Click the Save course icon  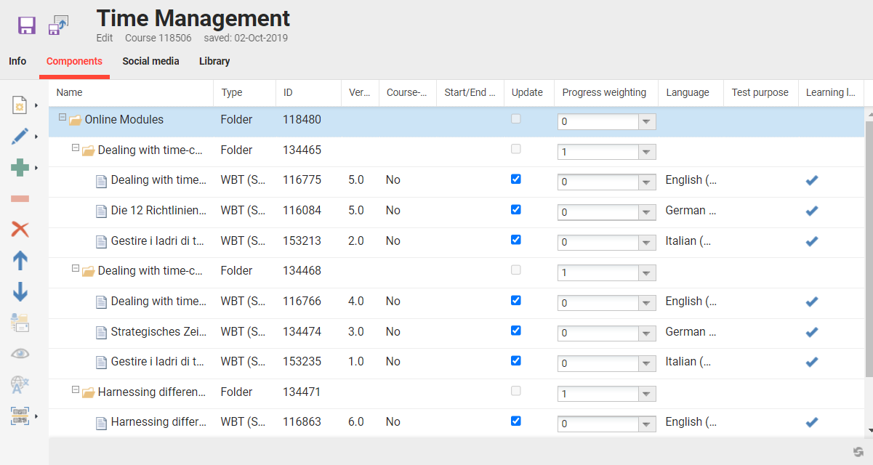[x=27, y=25]
